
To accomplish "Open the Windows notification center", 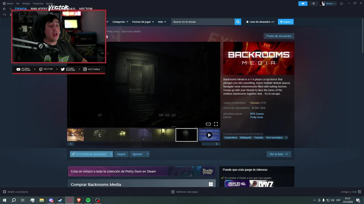I will pyautogui.click(x=358, y=200).
